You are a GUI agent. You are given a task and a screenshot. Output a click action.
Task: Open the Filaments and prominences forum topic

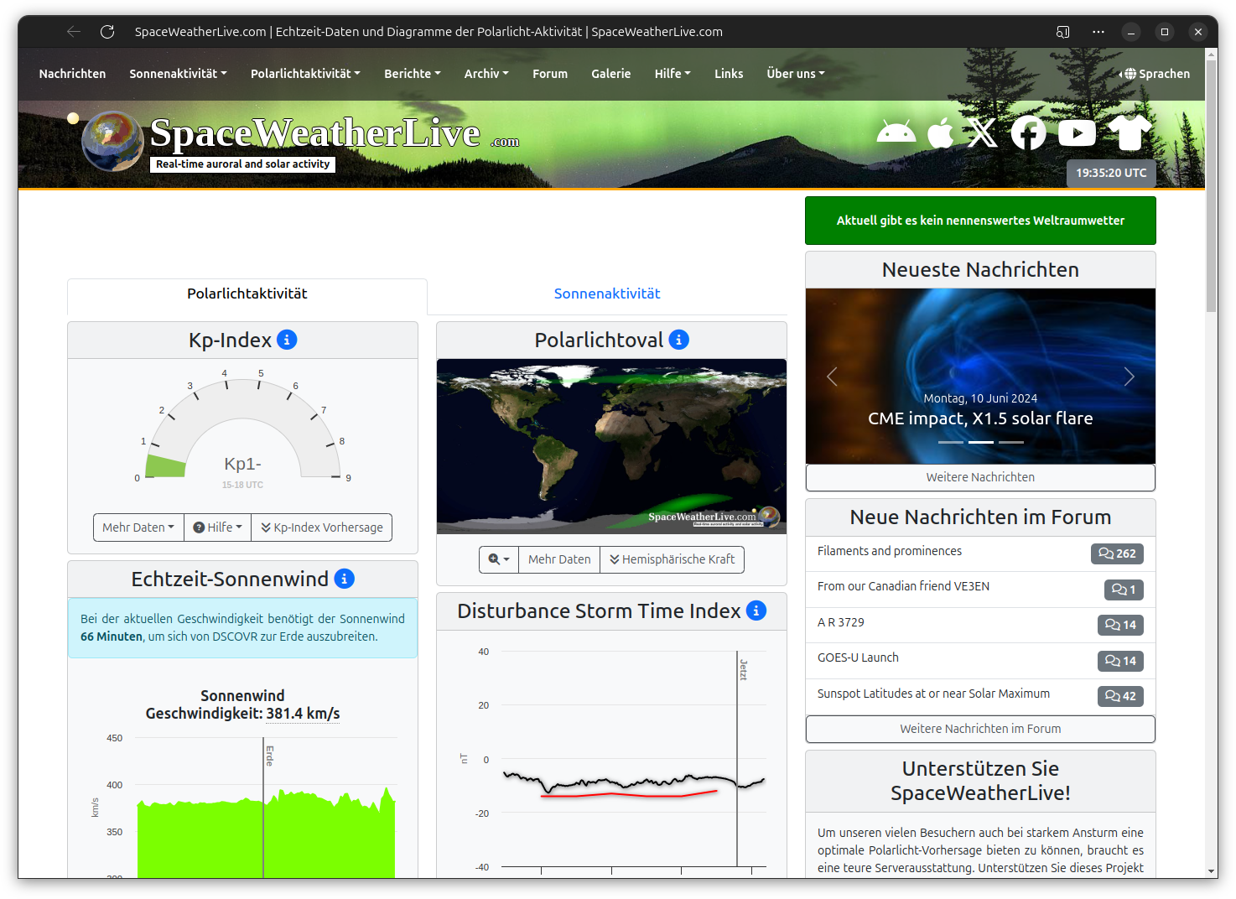[889, 551]
